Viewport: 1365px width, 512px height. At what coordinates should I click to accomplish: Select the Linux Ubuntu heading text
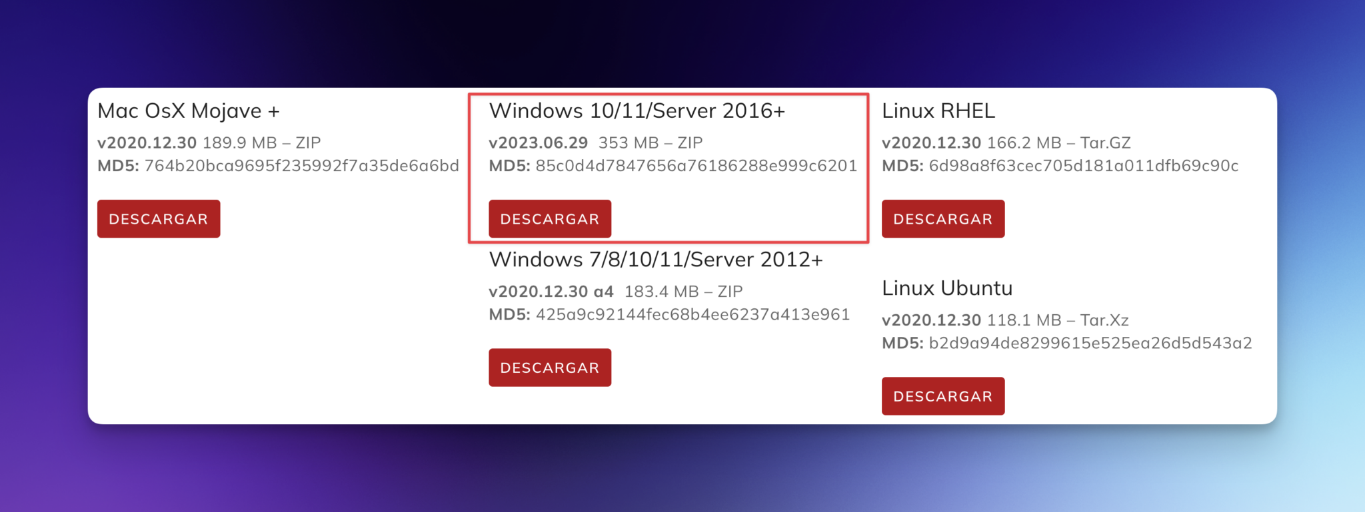[x=947, y=288]
